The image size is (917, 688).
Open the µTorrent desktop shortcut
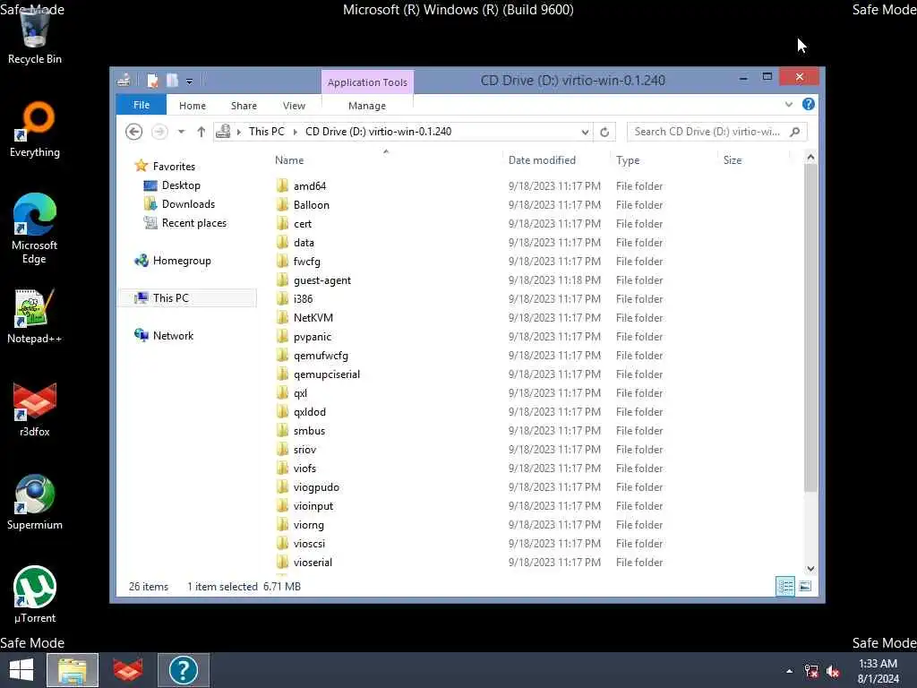(35, 595)
